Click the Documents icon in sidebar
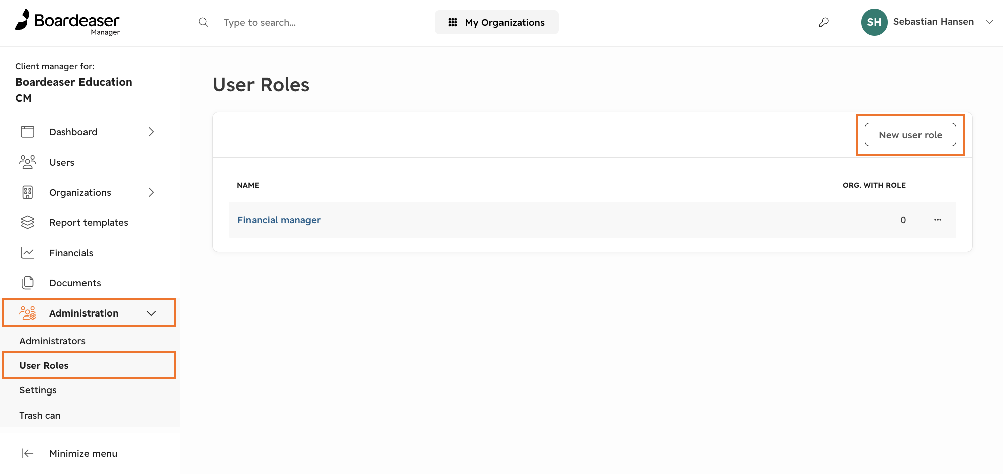Screen dimensions: 1003x474 [x=28, y=283]
